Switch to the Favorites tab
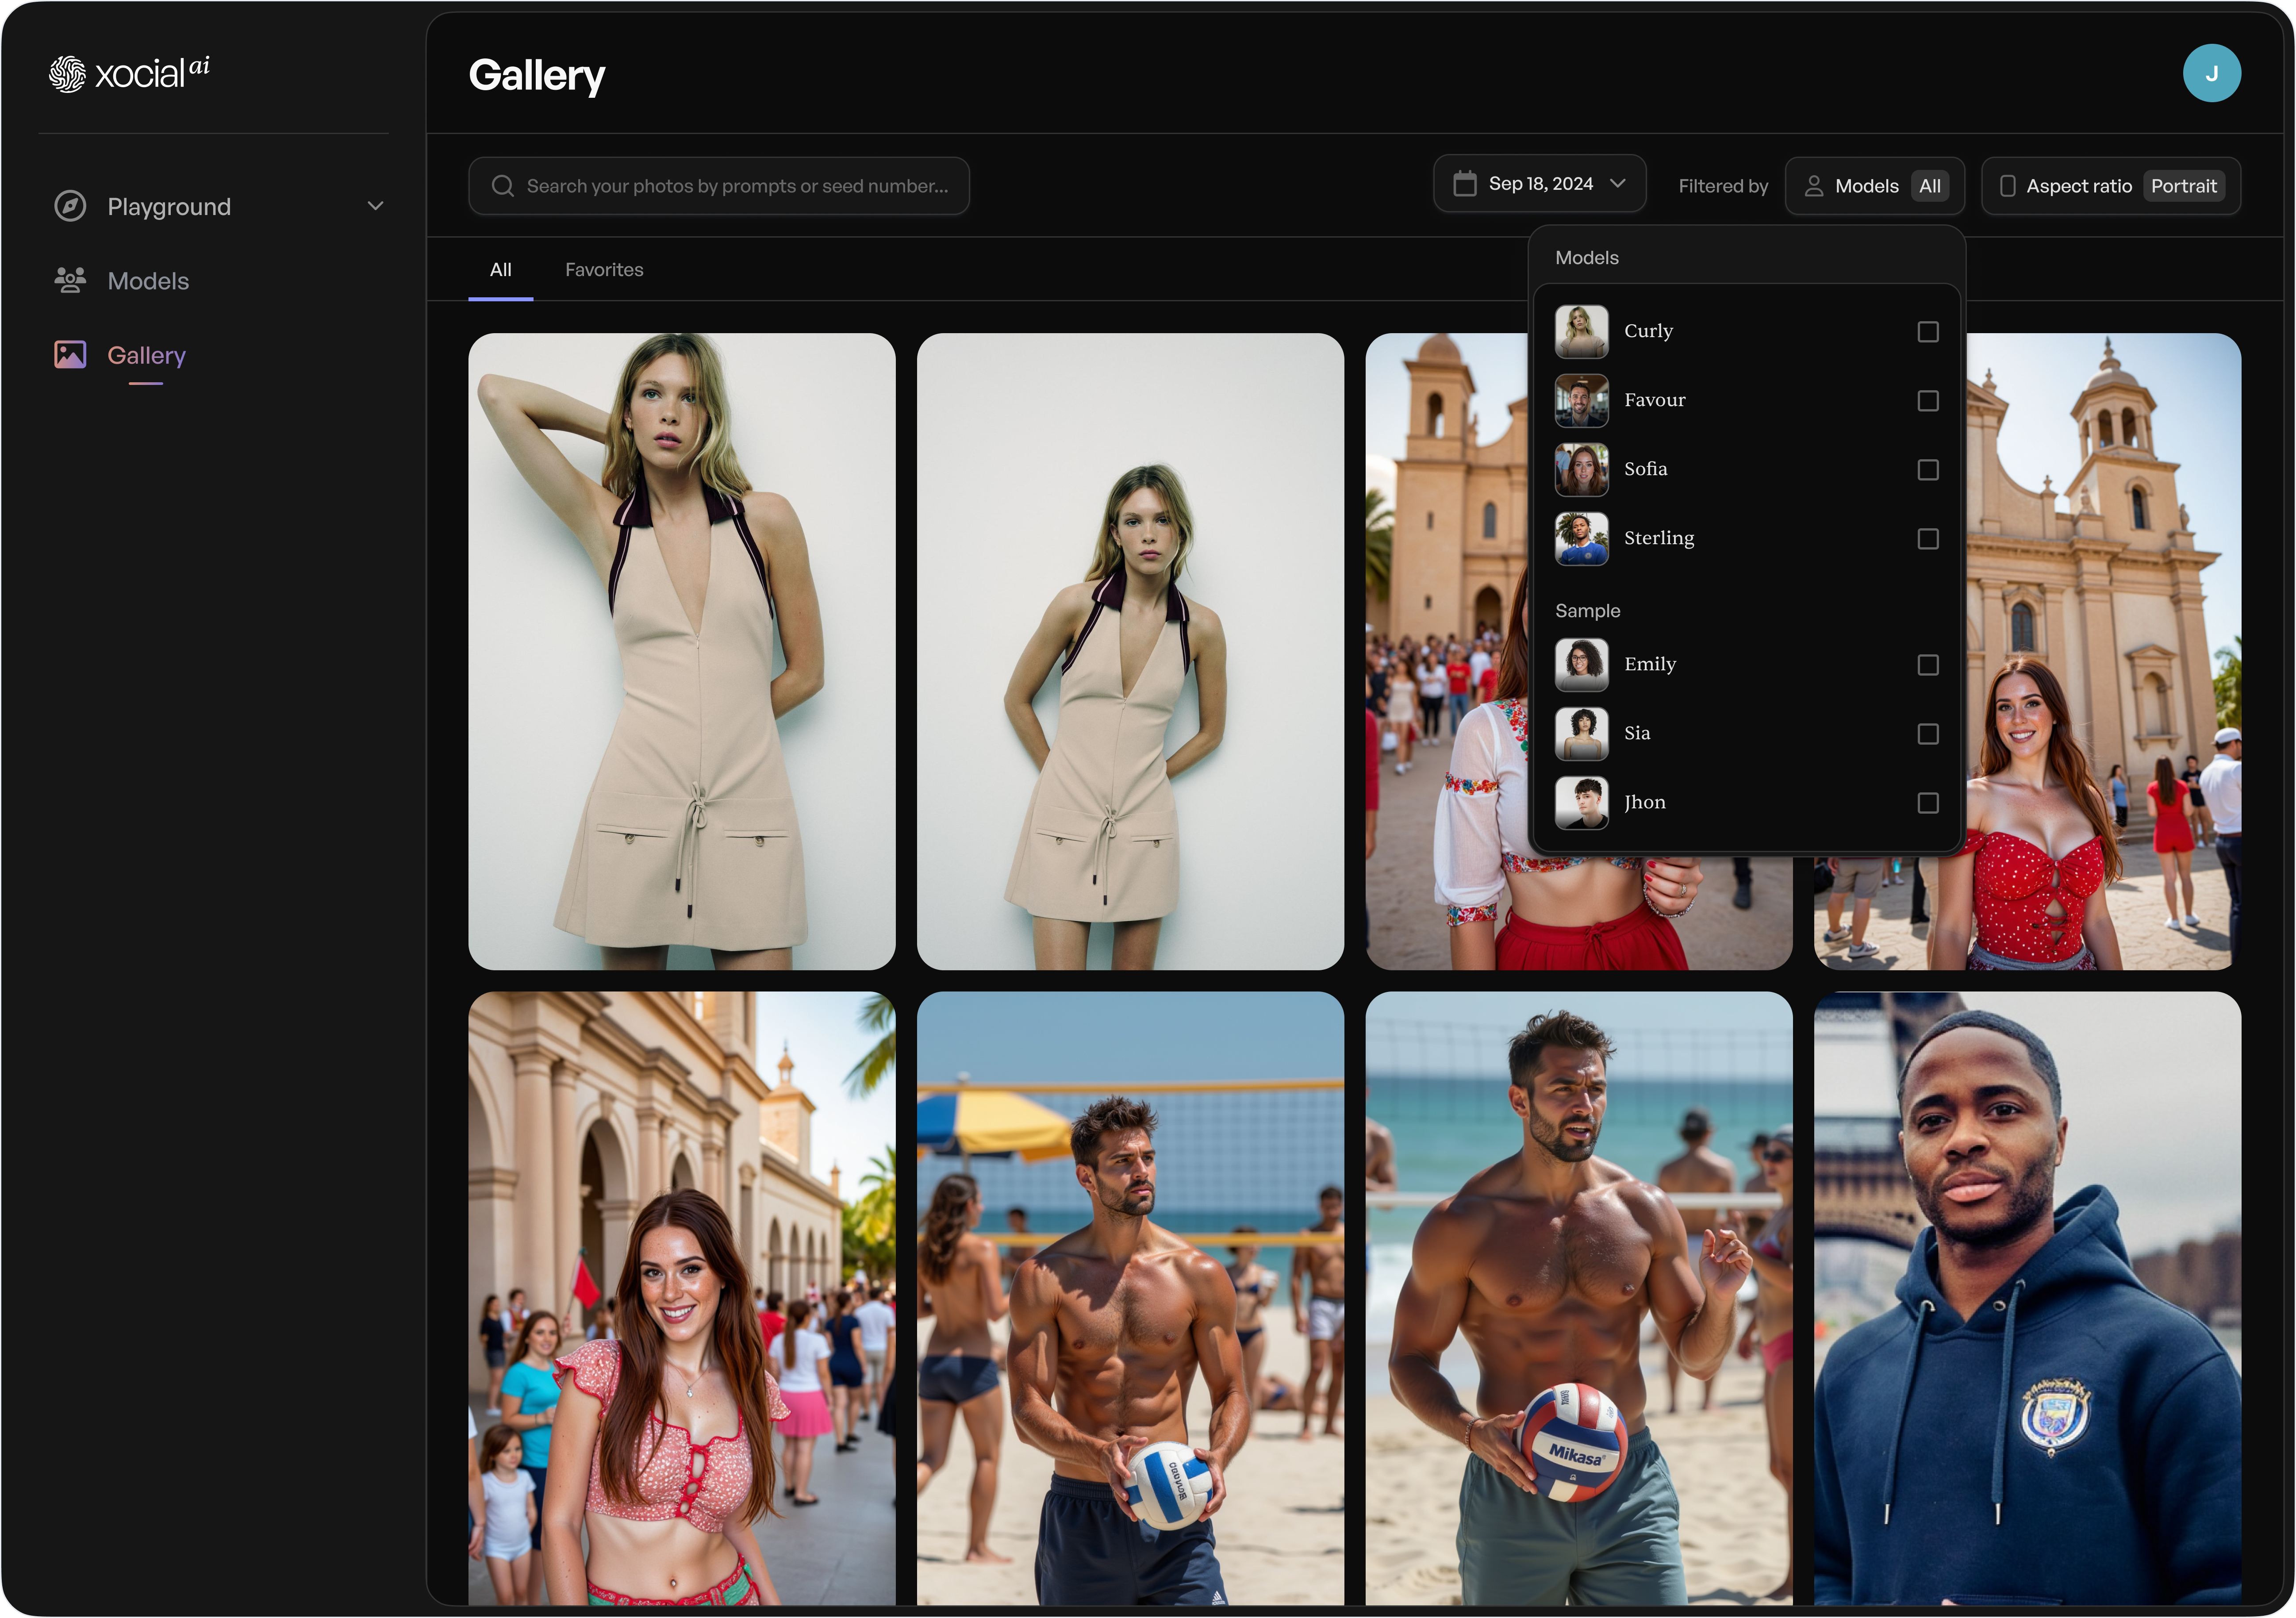This screenshot has height=1618, width=2296. 604,270
